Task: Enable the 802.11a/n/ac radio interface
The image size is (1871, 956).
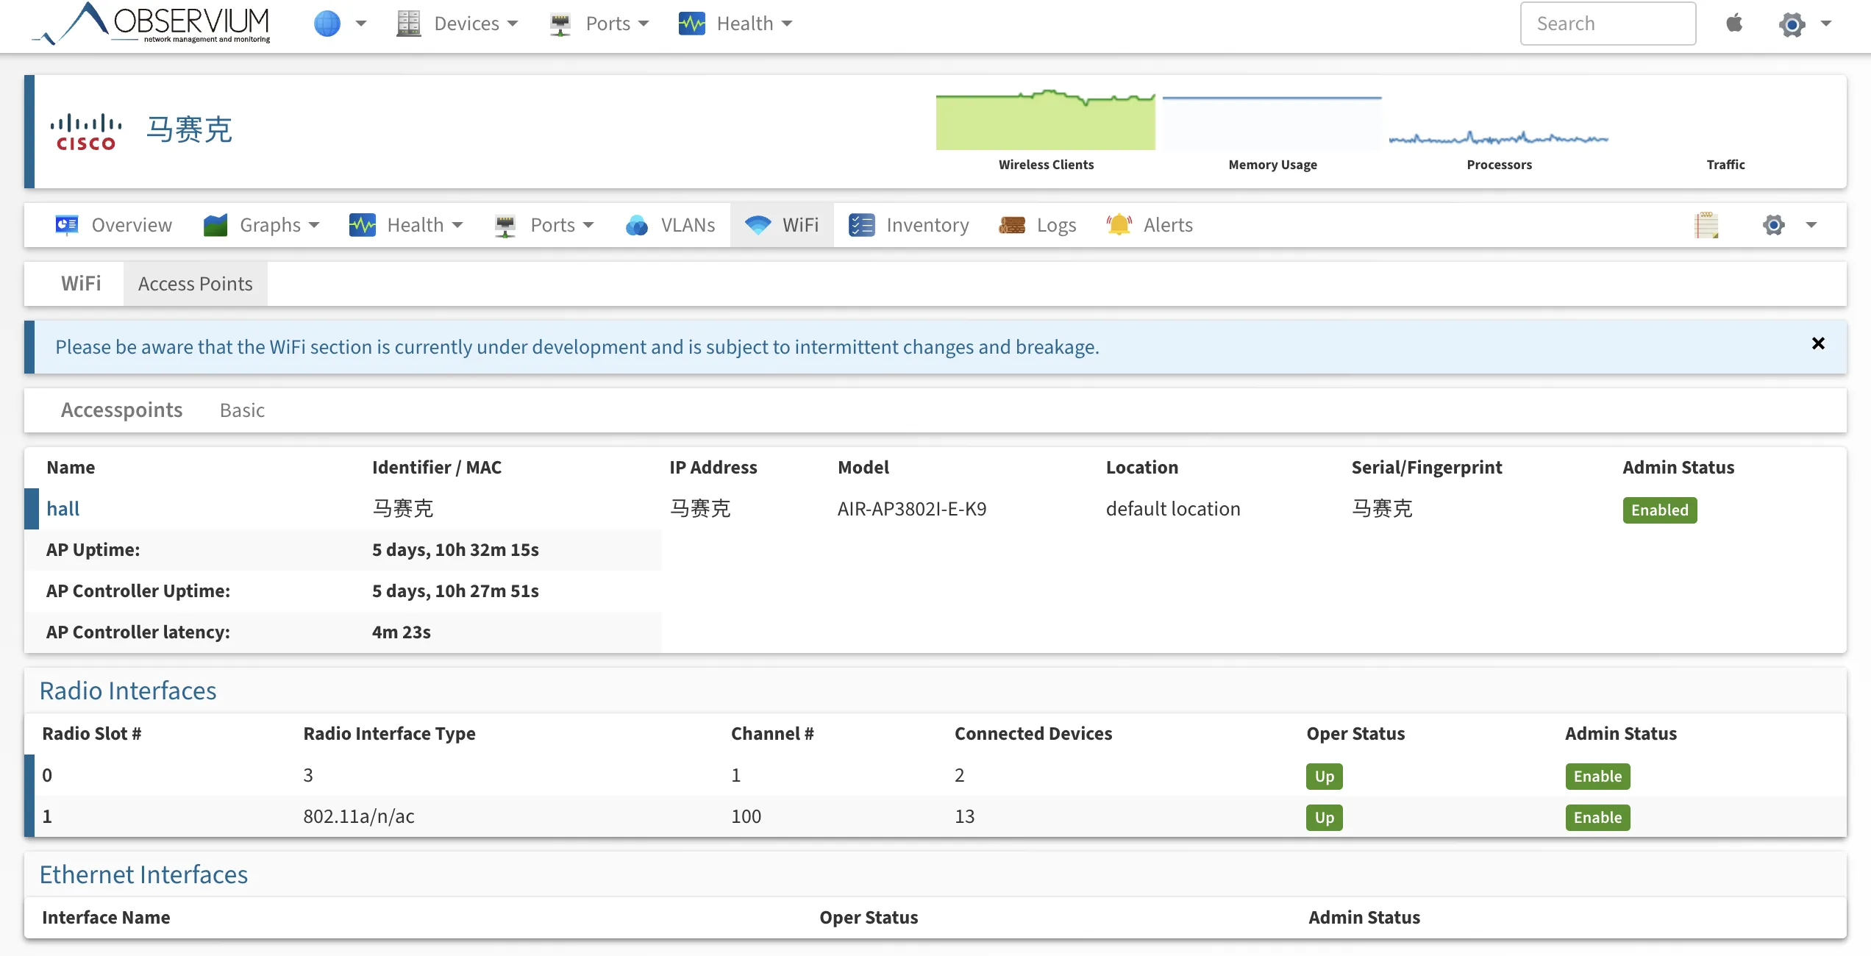Action: pyautogui.click(x=1597, y=818)
